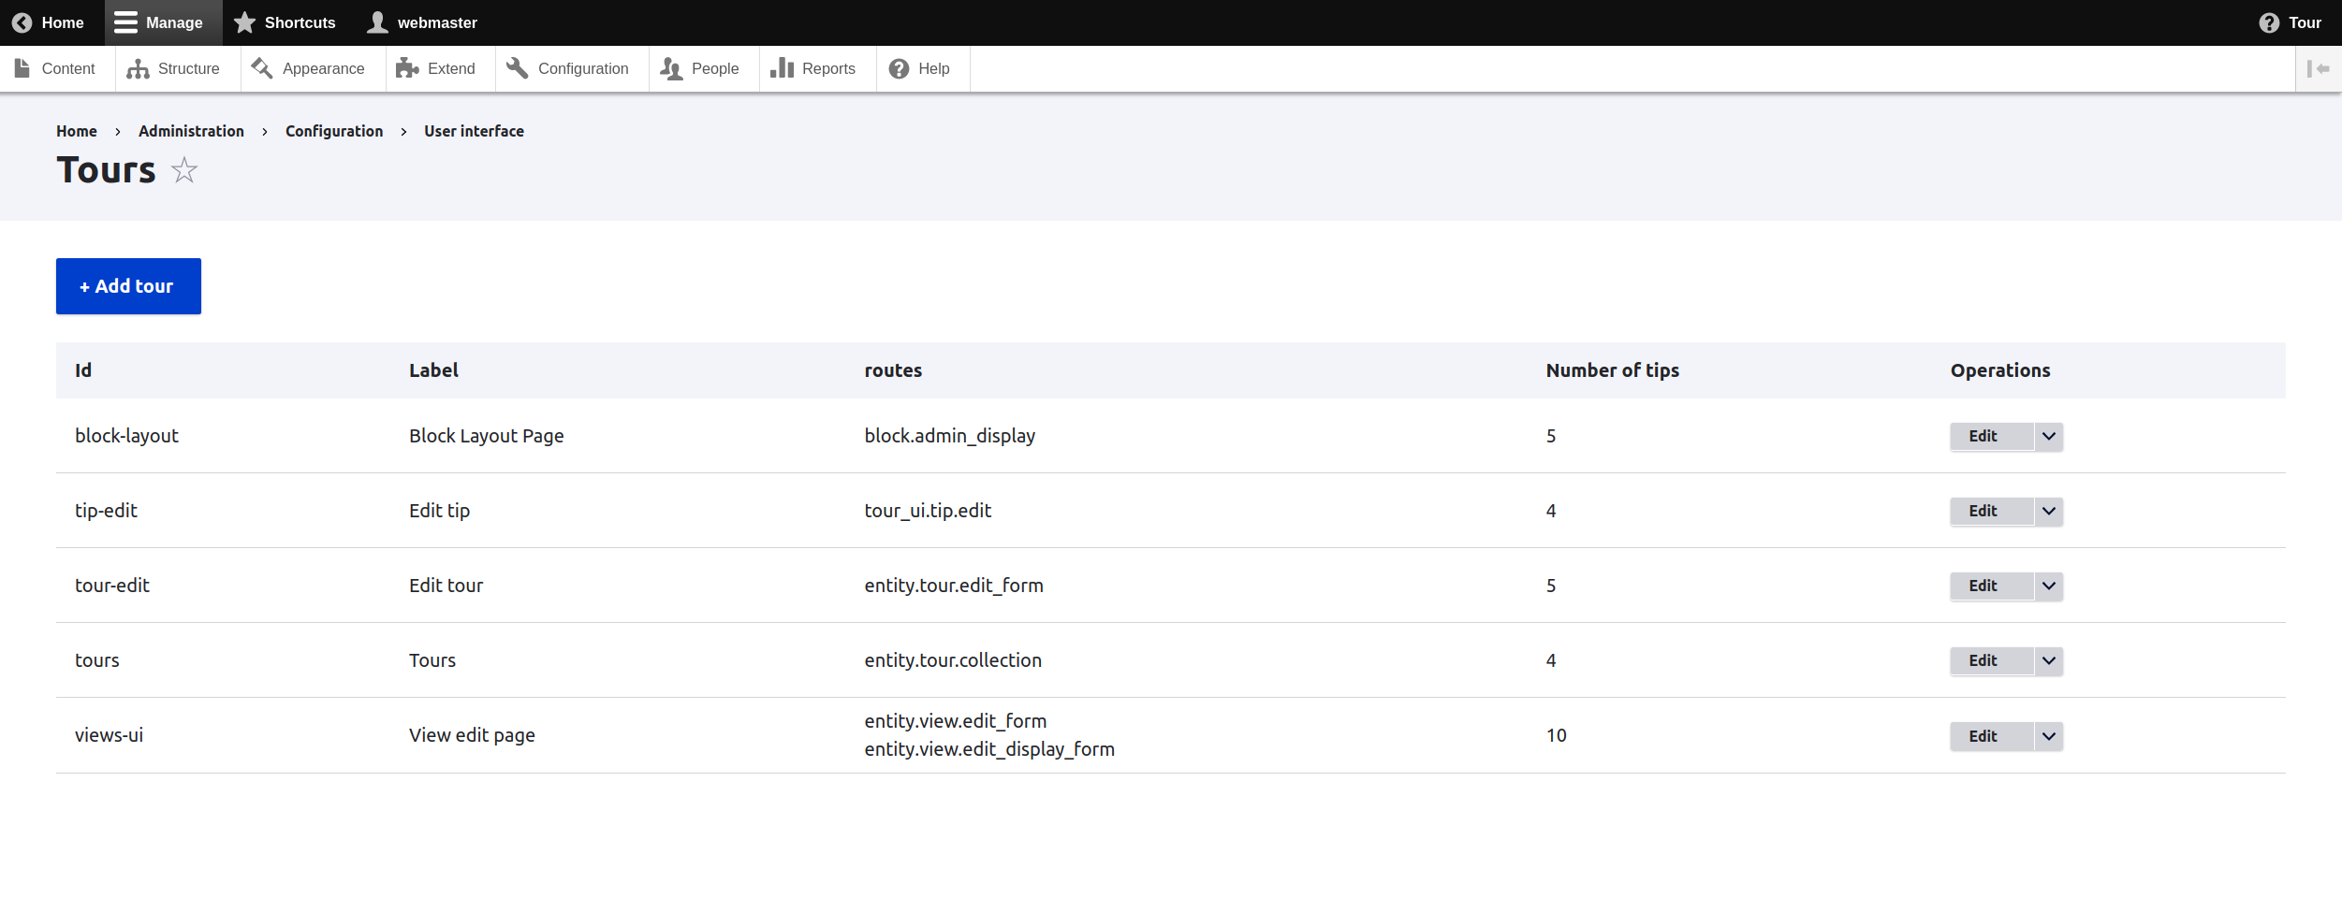Open the People admin page
Image resolution: width=2342 pixels, height=912 pixels.
pyautogui.click(x=700, y=69)
